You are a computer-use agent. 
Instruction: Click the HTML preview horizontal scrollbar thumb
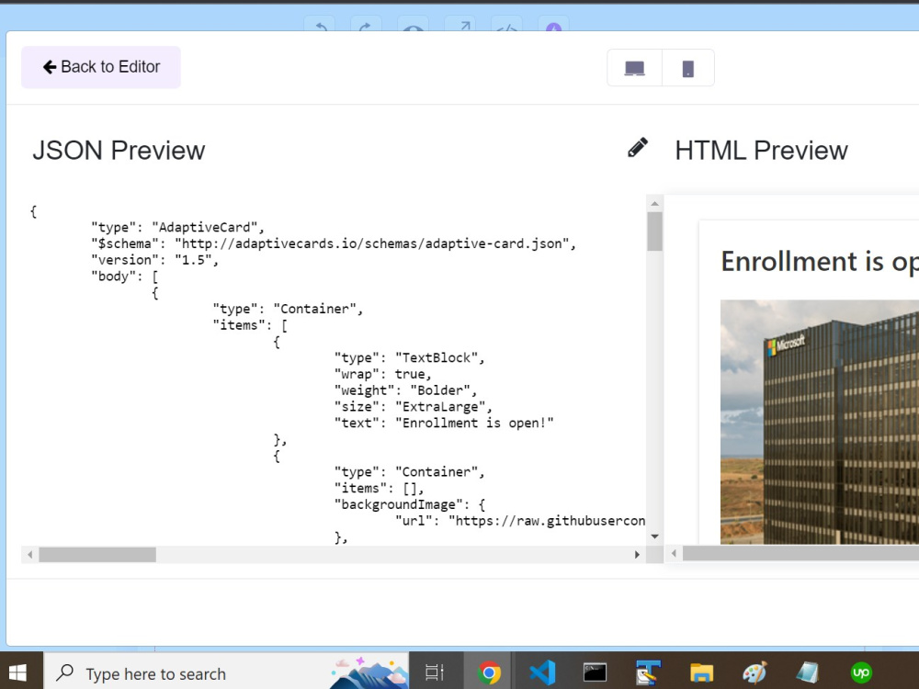[800, 553]
